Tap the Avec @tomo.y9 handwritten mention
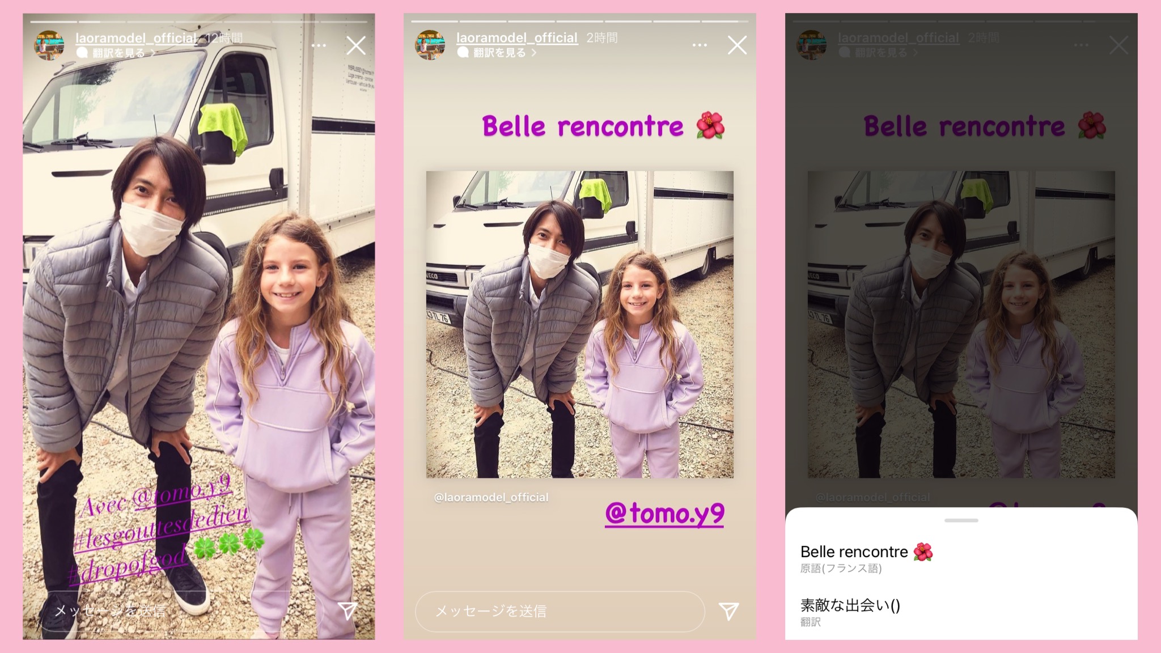The height and width of the screenshot is (653, 1161). (156, 497)
